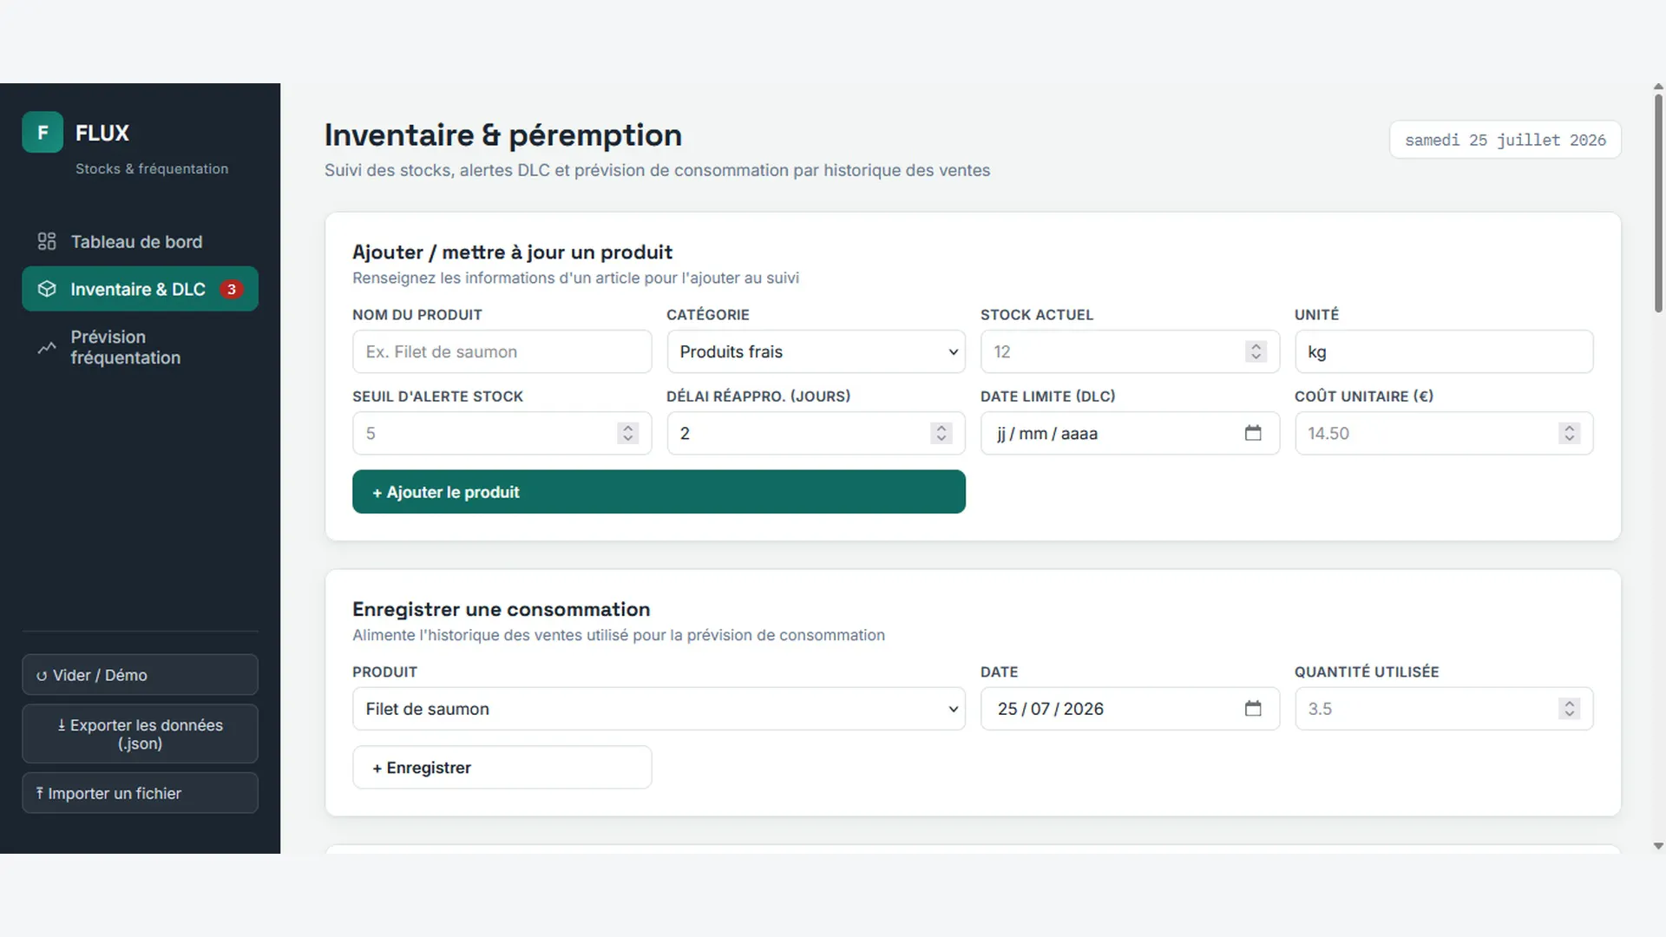Screen dimensions: 1666x937
Task: Click the green FLUX logo icon
Action: (43, 133)
